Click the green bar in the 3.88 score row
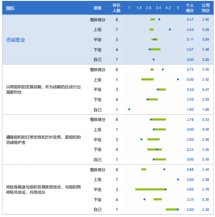215x217 pixels. (x=144, y=169)
